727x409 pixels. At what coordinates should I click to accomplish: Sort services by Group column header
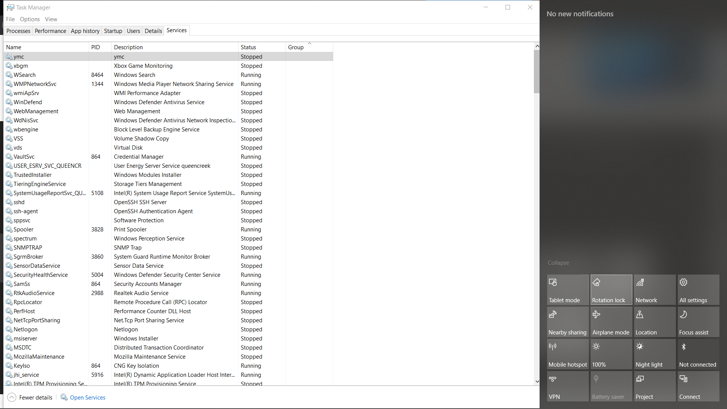[x=296, y=47]
